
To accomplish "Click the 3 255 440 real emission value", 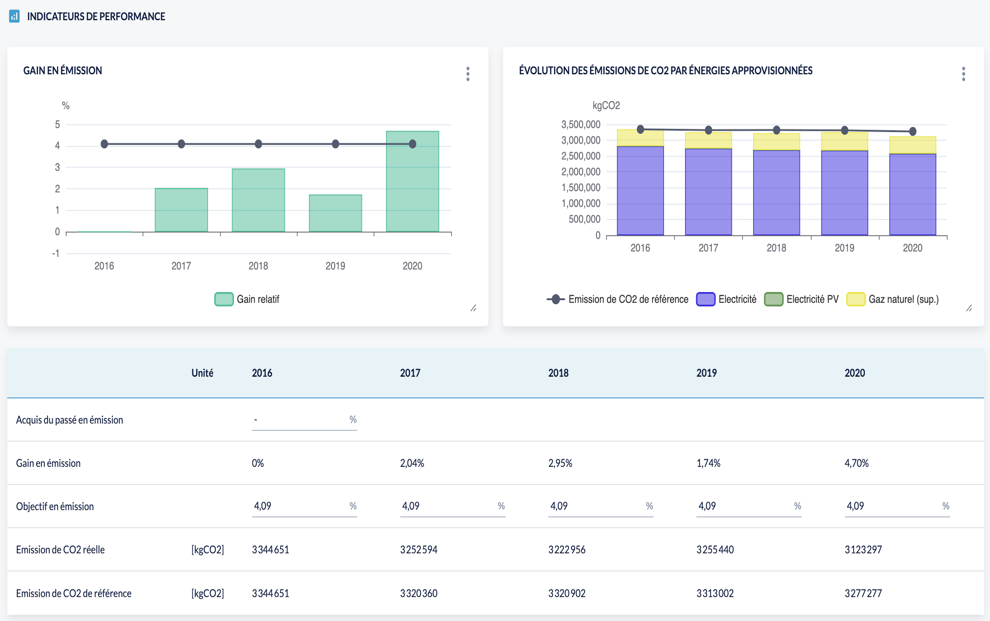I will [x=715, y=550].
